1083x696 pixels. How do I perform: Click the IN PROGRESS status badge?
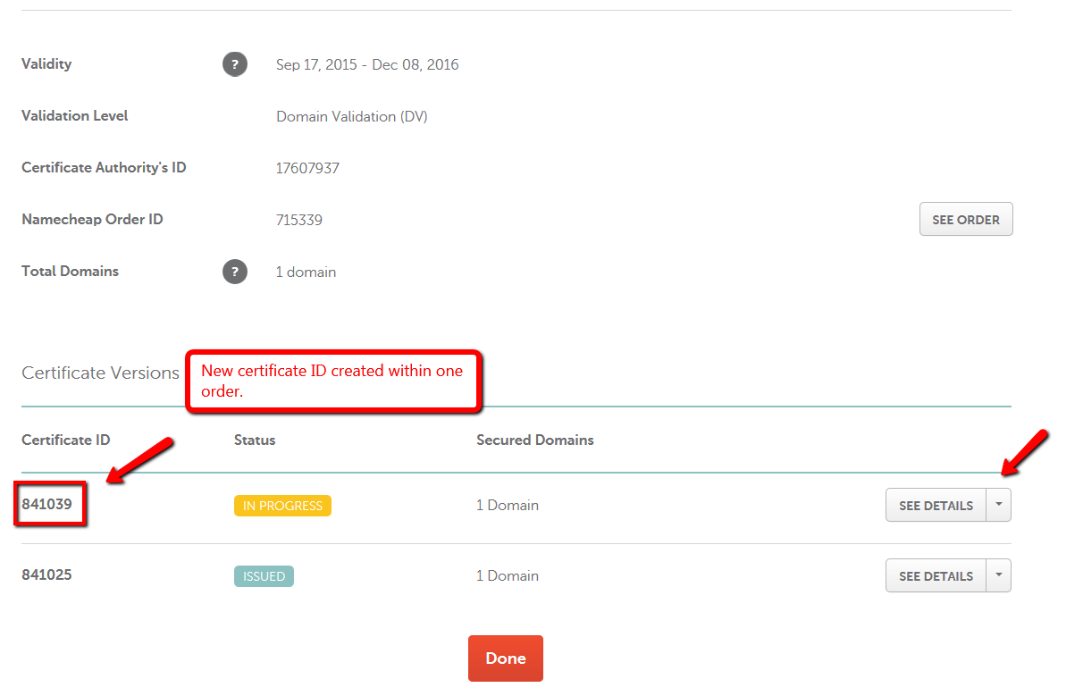coord(282,506)
